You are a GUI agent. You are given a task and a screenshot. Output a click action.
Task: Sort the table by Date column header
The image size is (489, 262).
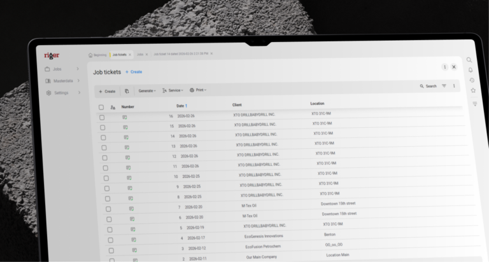(181, 106)
